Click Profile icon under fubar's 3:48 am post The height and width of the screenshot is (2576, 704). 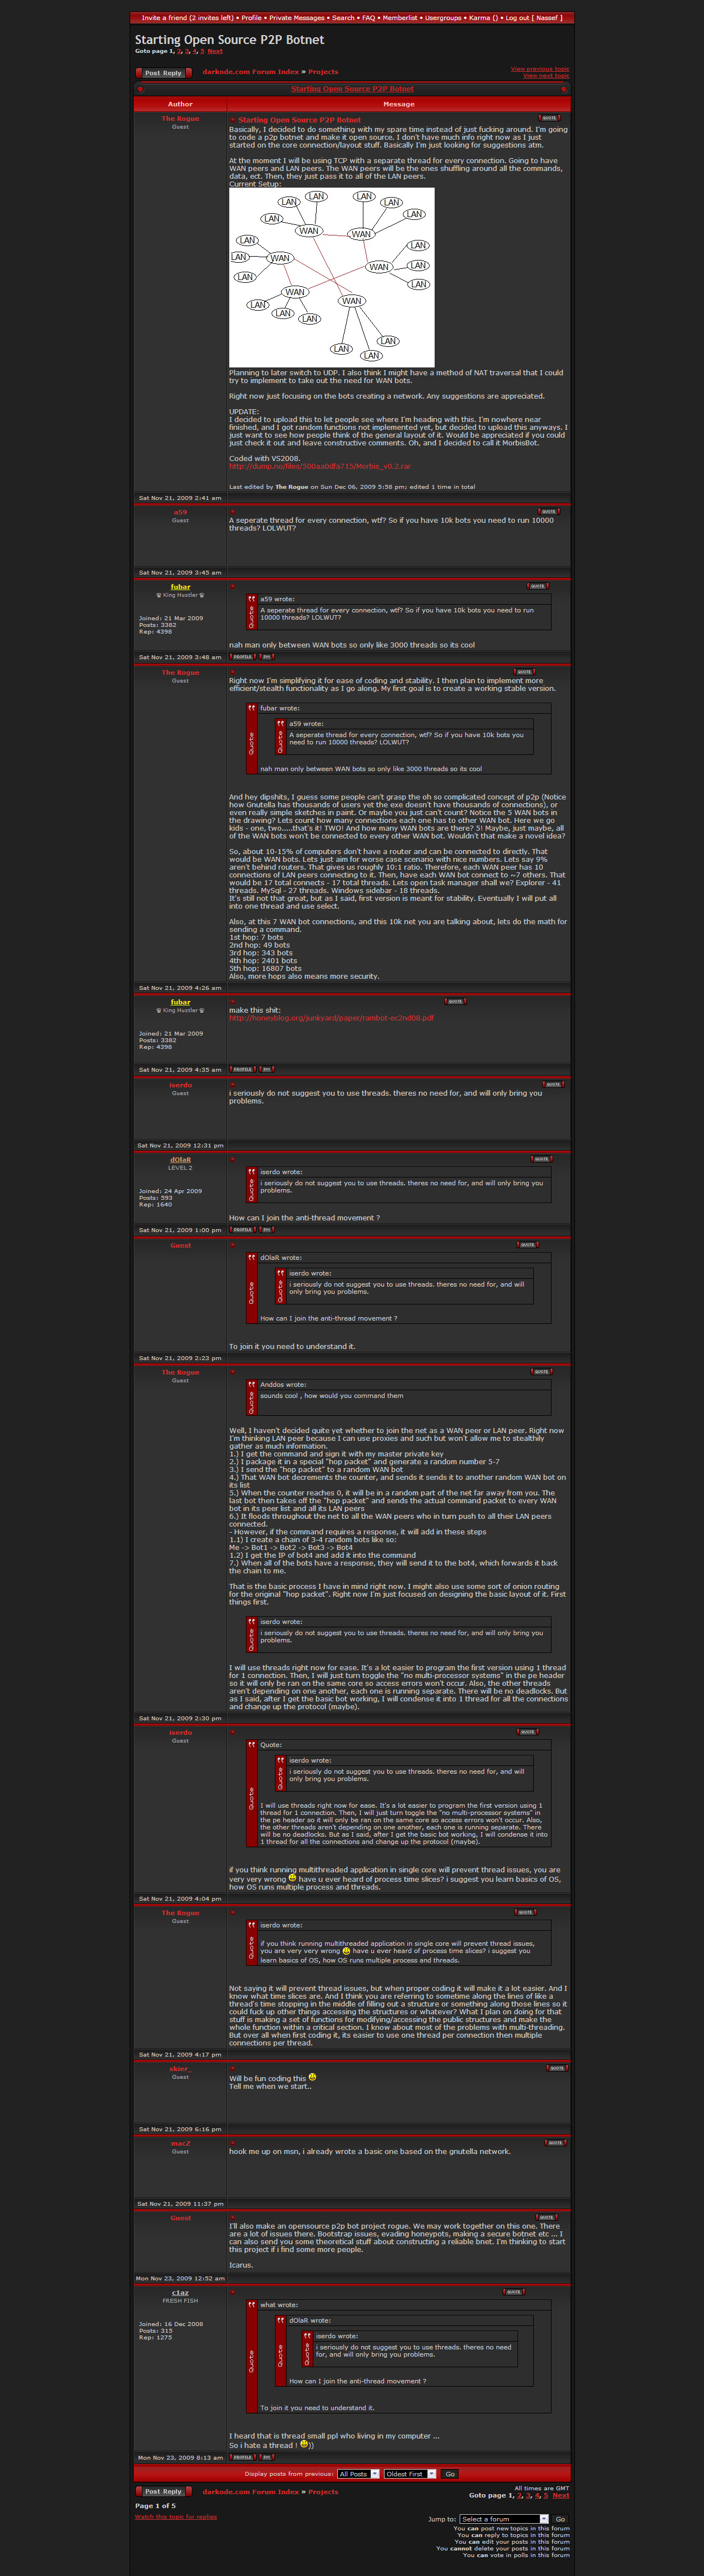242,657
